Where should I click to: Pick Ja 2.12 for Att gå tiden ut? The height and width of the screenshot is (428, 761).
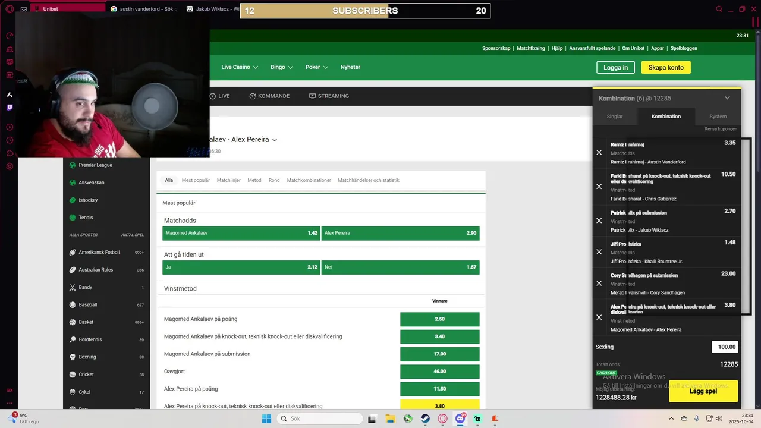point(241,267)
